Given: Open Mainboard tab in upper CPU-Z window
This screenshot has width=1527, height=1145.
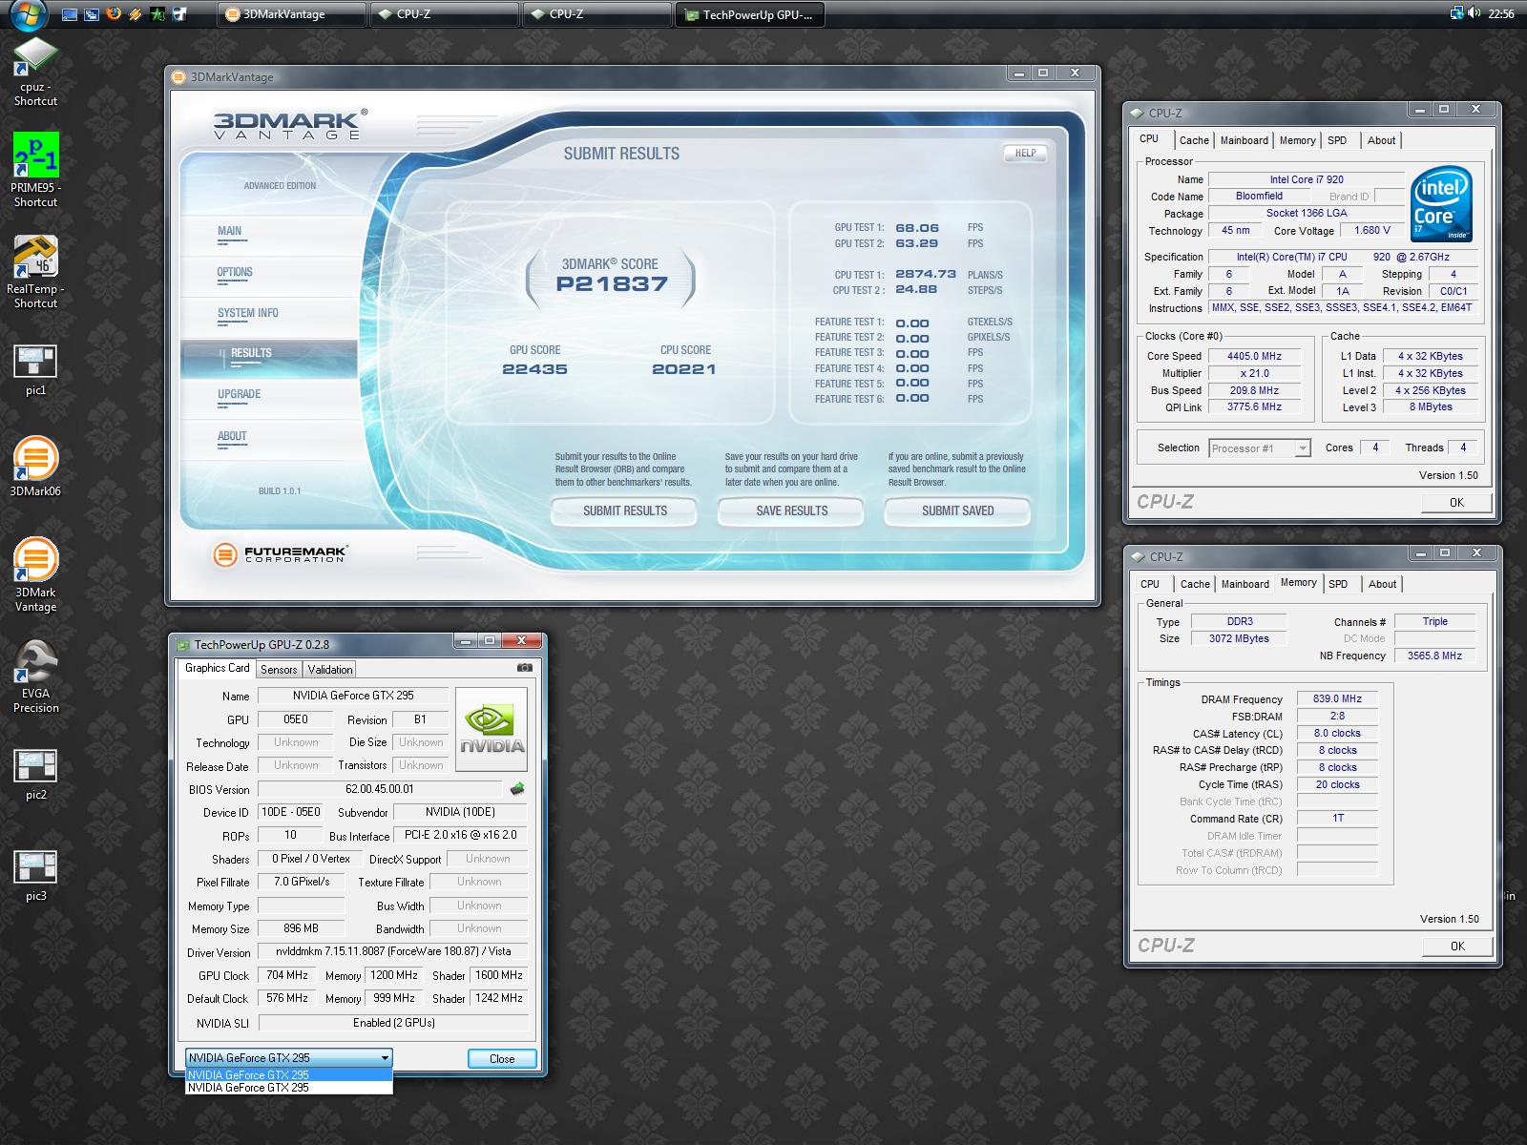Looking at the screenshot, I should pyautogui.click(x=1245, y=140).
